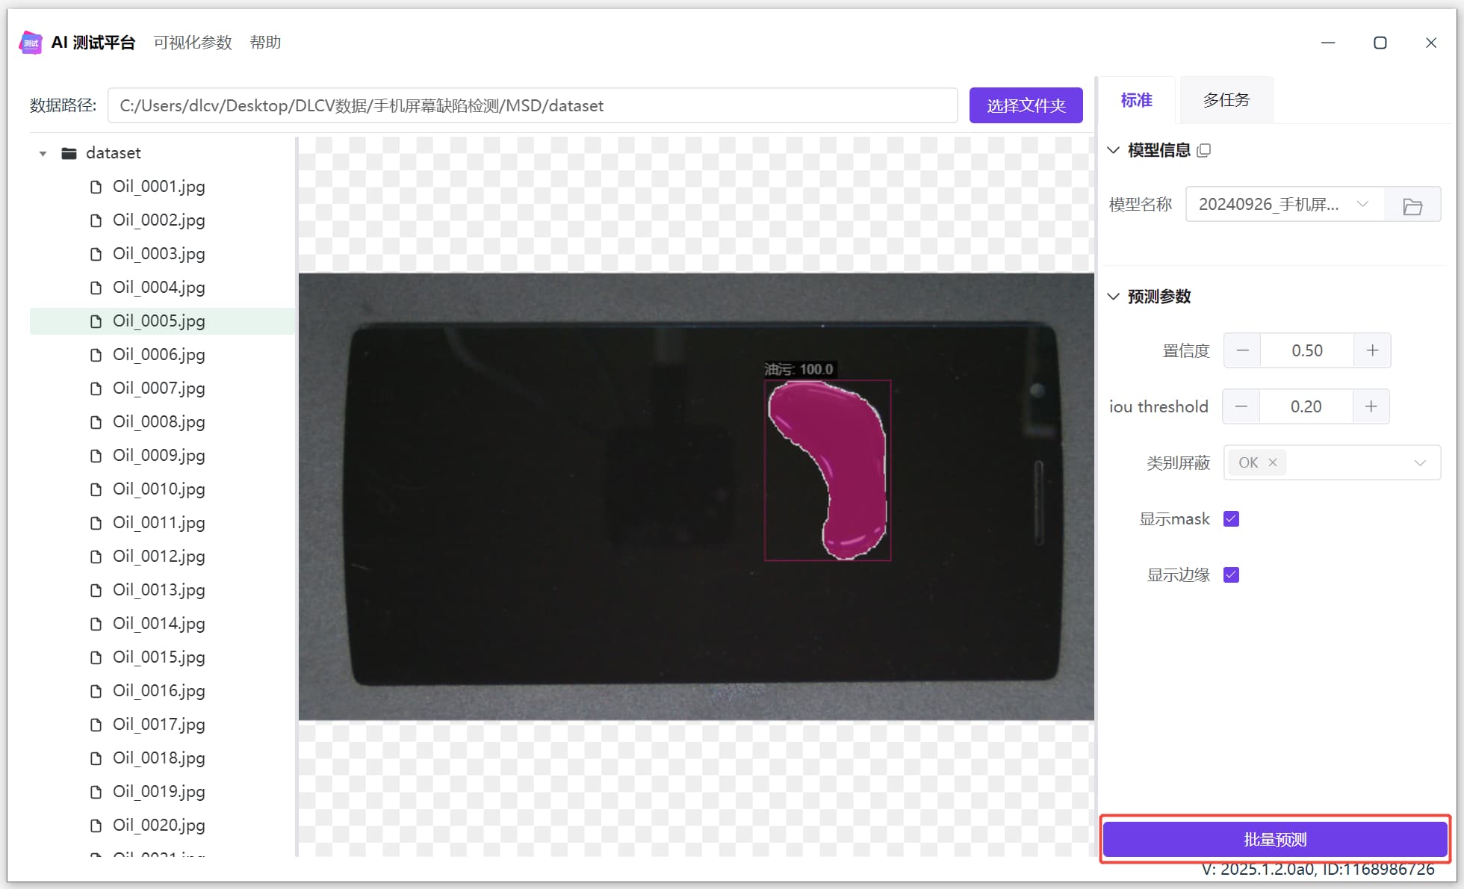Select Oil_0002.jpg in file tree
This screenshot has width=1464, height=889.
coord(158,220)
